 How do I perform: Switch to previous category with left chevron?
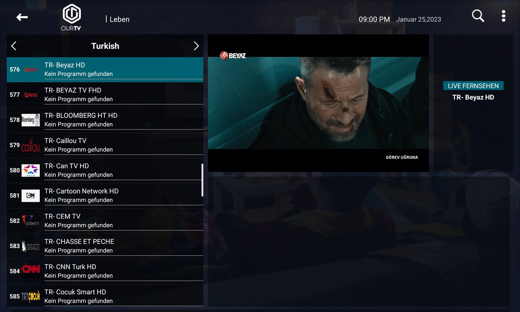(x=14, y=46)
